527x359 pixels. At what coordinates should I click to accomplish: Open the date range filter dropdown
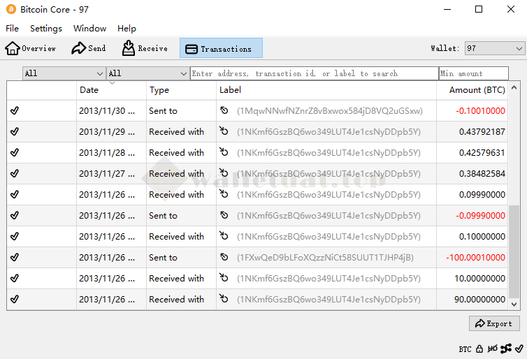click(x=64, y=73)
